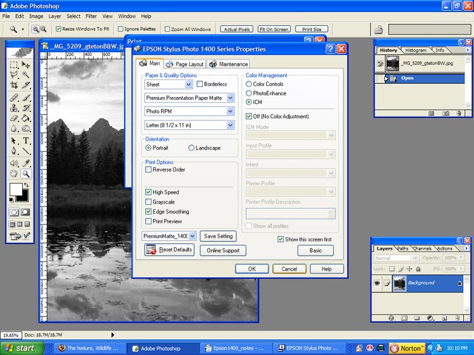Click the Save Setting button
The image size is (474, 355).
(x=218, y=236)
